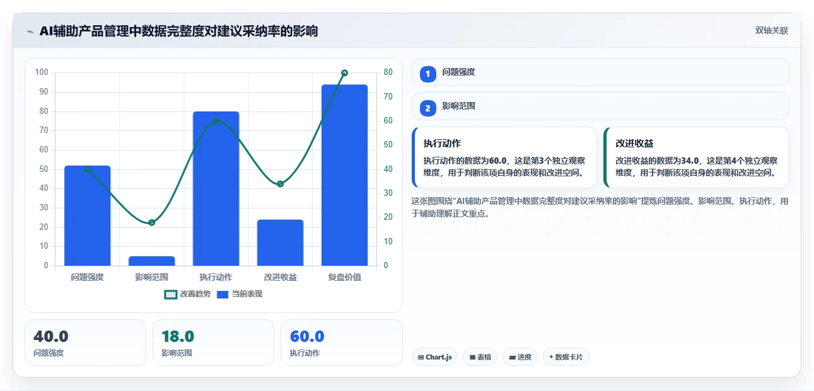This screenshot has width=814, height=391.
Task: Click the 100 value on left axis
Action: pos(42,72)
